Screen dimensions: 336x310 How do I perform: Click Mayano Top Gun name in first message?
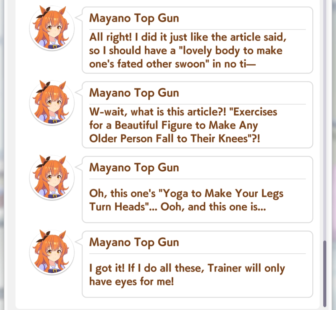point(134,18)
